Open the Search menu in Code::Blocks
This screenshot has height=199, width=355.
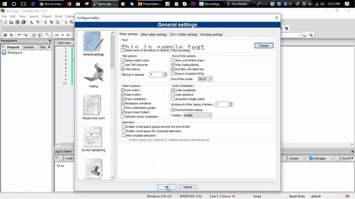coord(33,16)
